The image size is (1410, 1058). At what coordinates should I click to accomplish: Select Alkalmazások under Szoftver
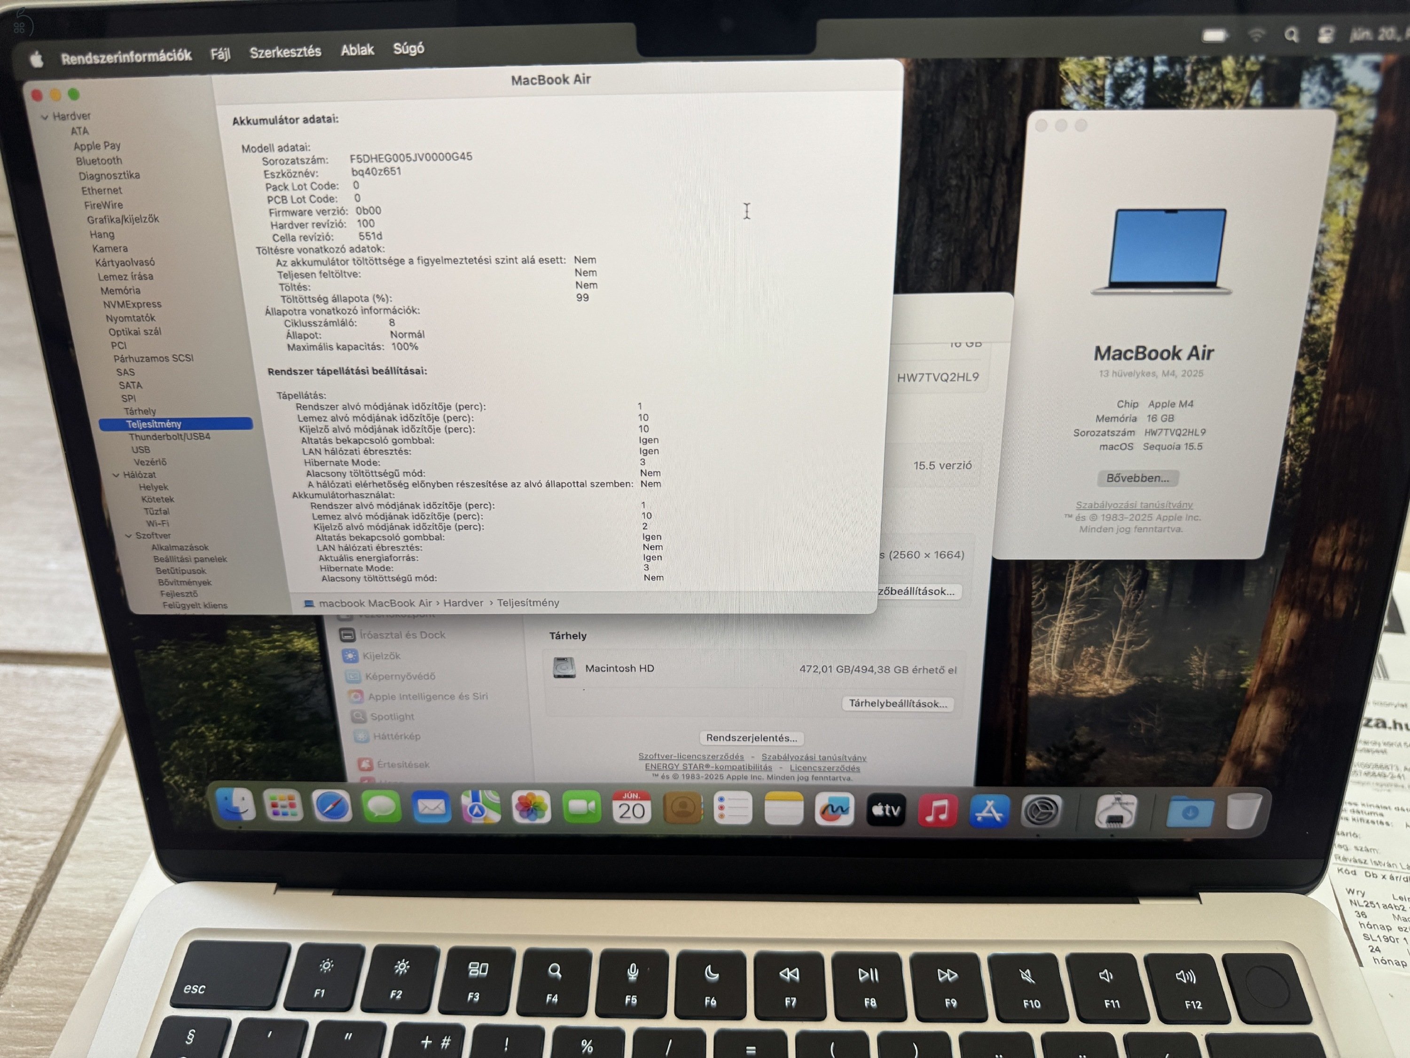(180, 548)
